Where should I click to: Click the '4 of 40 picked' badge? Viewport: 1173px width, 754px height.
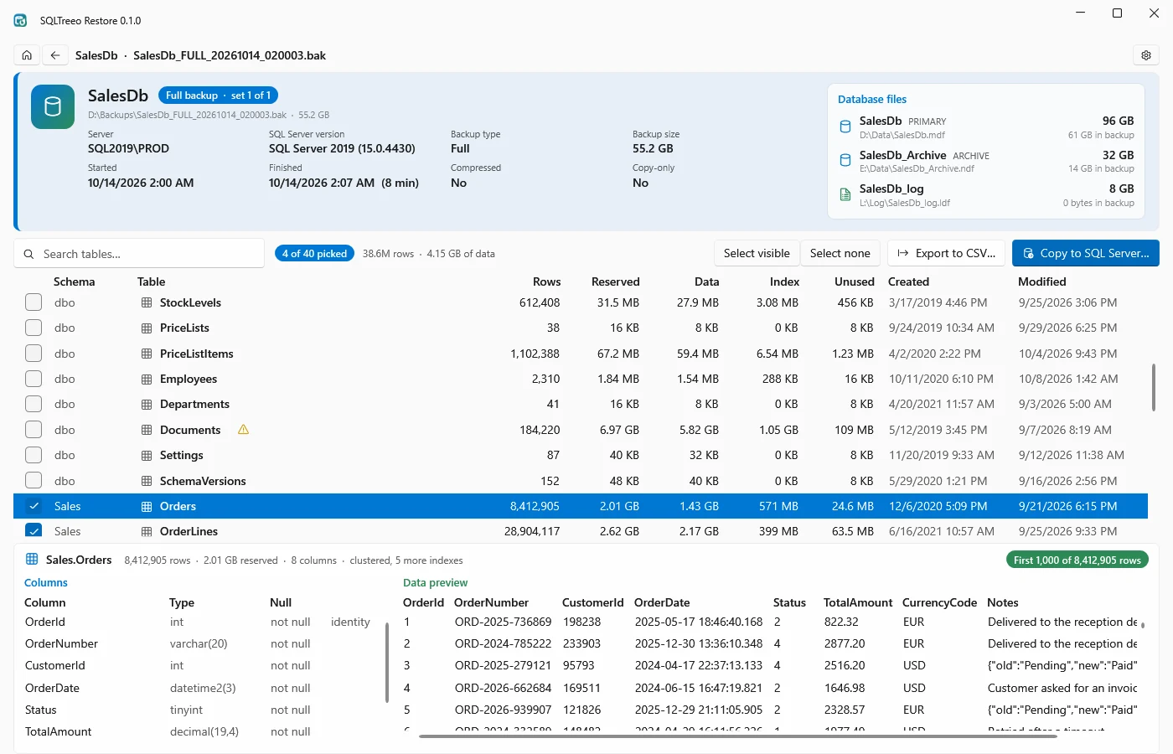314,253
